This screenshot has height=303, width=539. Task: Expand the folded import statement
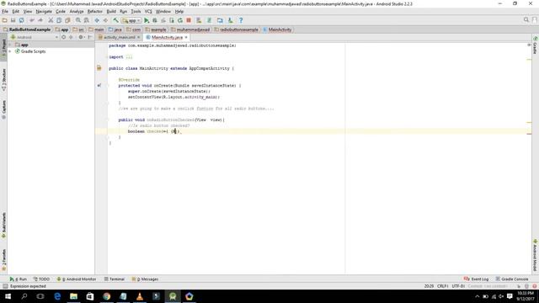click(x=129, y=57)
